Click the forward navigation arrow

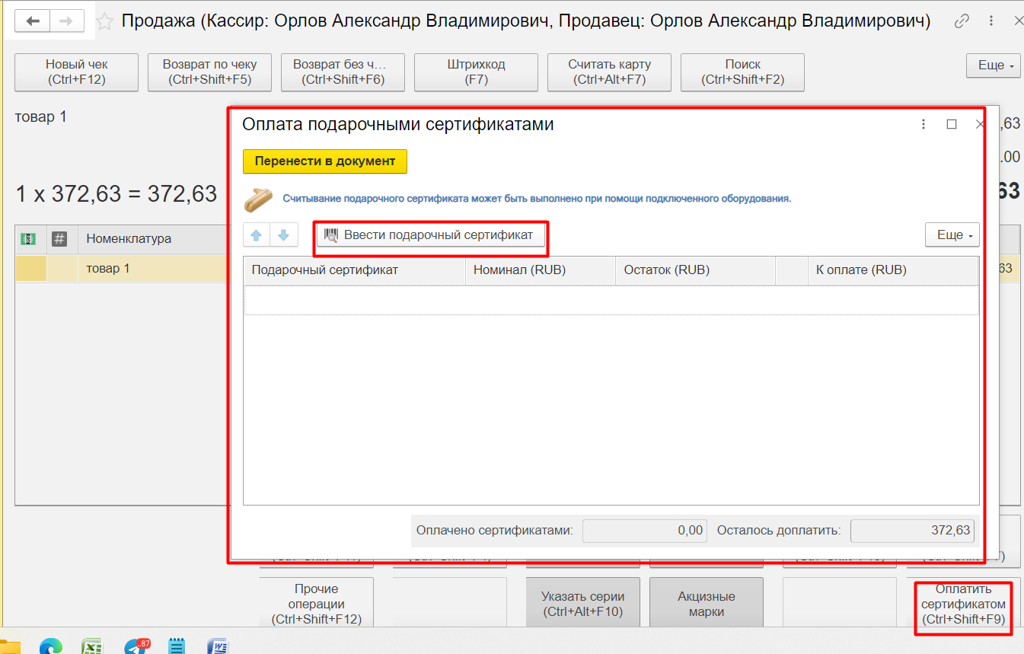click(65, 21)
